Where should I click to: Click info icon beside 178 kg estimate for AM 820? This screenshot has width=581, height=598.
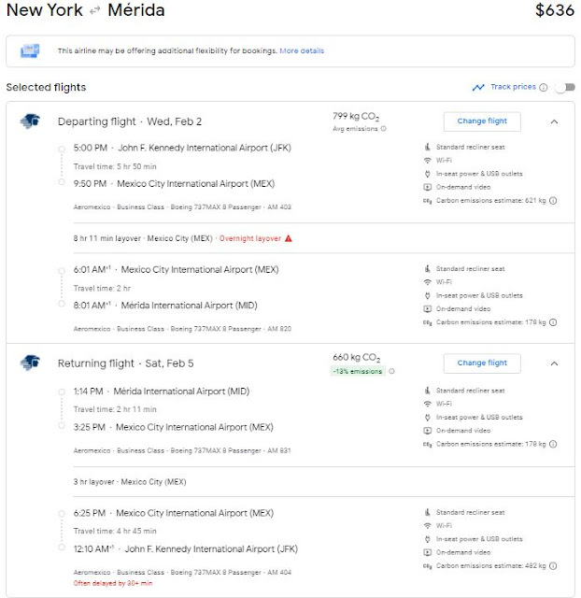pos(553,322)
